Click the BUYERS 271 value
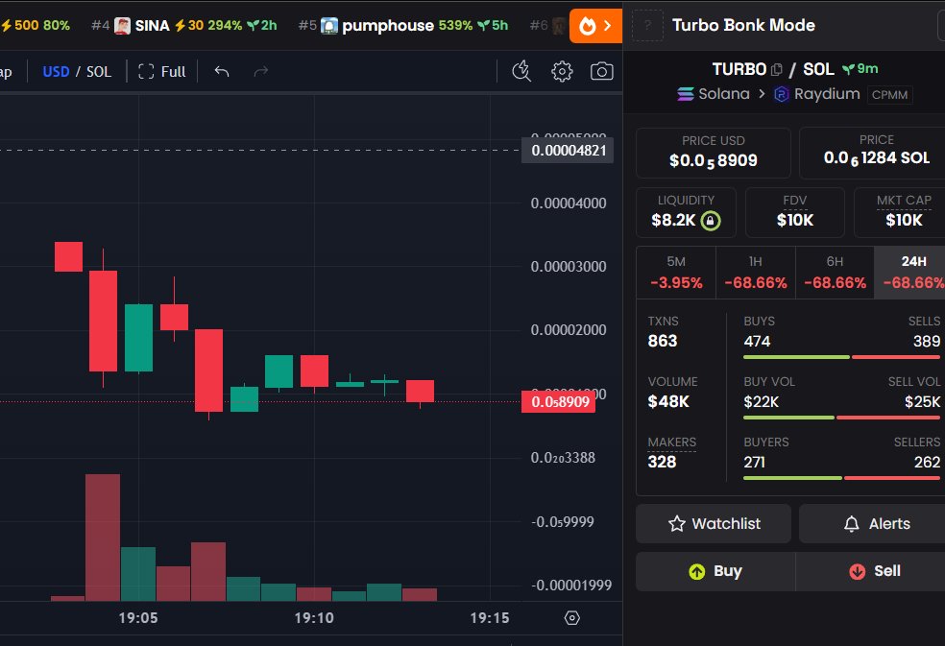Image resolution: width=945 pixels, height=646 pixels. coord(754,462)
